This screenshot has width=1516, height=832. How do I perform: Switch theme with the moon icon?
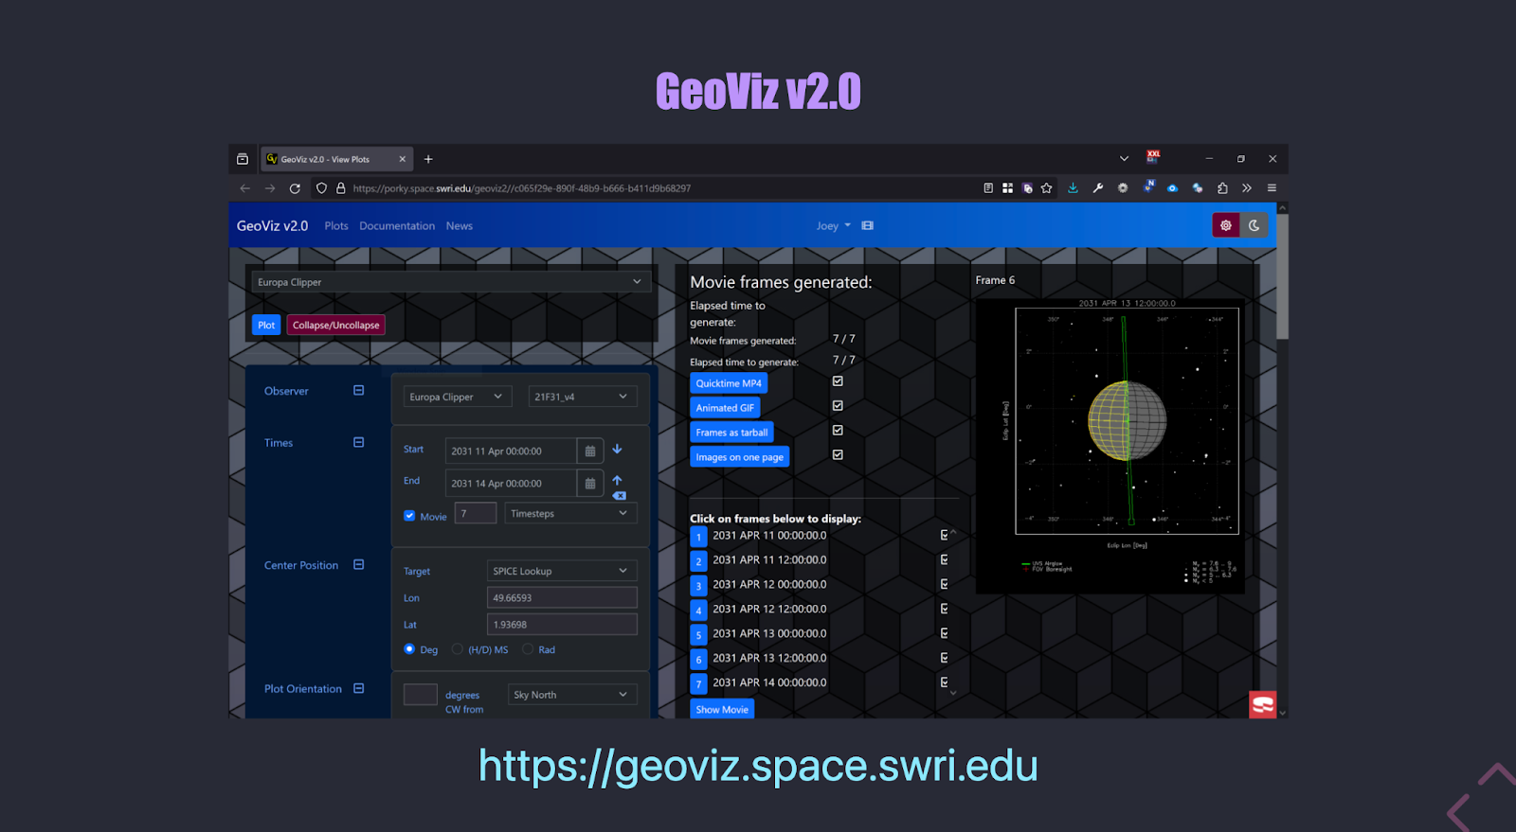click(1254, 225)
